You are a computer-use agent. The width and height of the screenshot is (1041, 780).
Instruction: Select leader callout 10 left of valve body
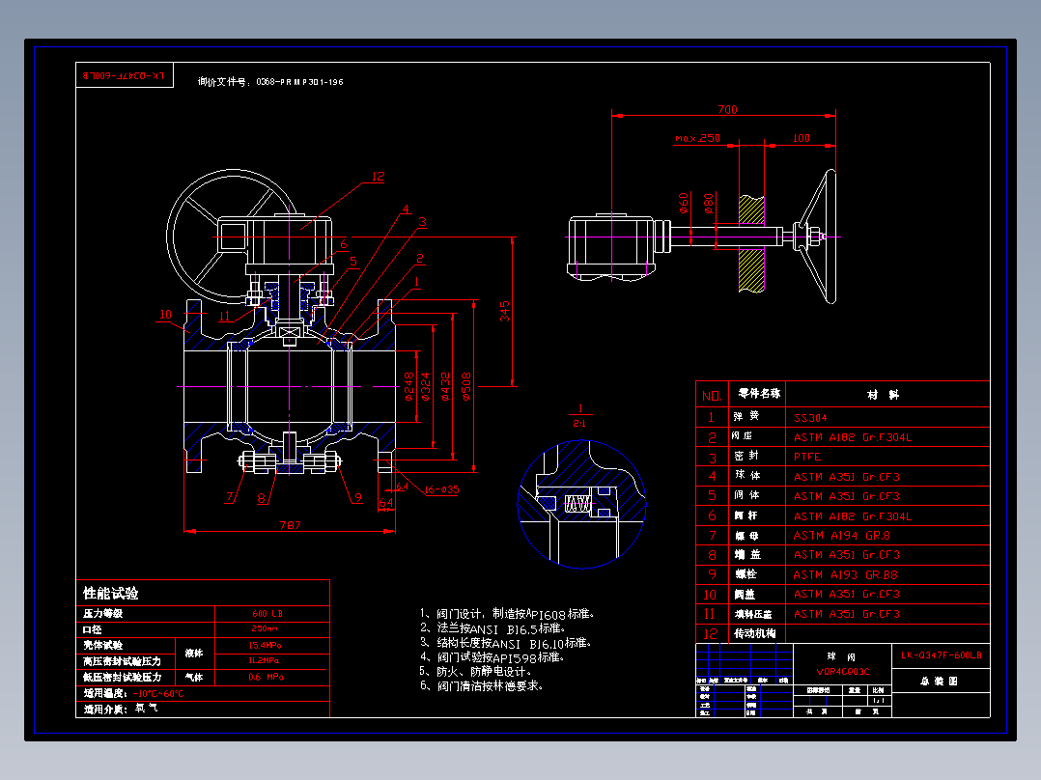[x=165, y=315]
